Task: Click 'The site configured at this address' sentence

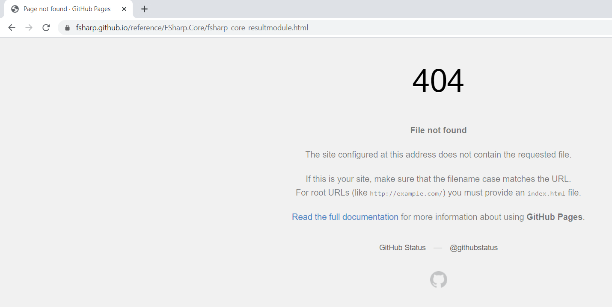Action: pos(438,155)
